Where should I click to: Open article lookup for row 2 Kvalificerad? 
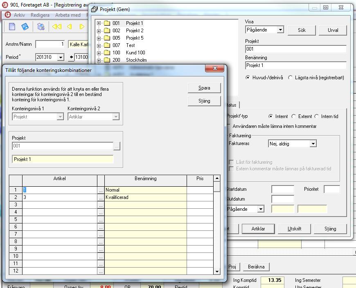[101, 198]
